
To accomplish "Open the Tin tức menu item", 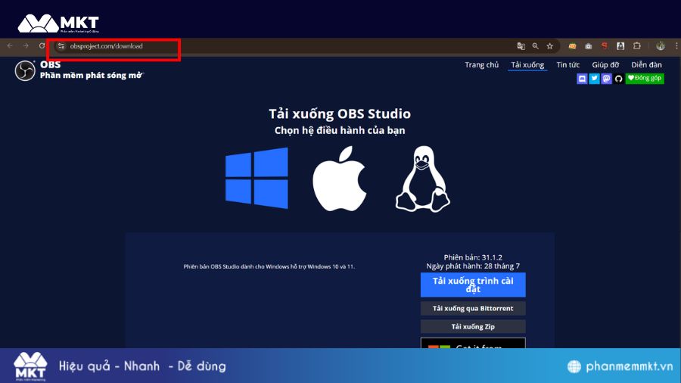I will (x=568, y=64).
